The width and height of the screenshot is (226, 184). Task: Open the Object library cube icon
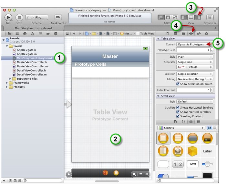[191, 122]
